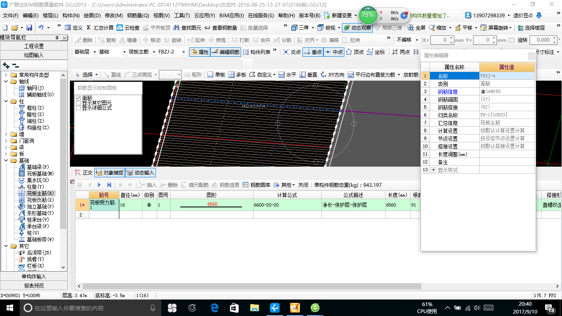Viewport: 562px width, 316px height.
Task: Open 钢筋量(Q) menu
Action: coord(138,16)
